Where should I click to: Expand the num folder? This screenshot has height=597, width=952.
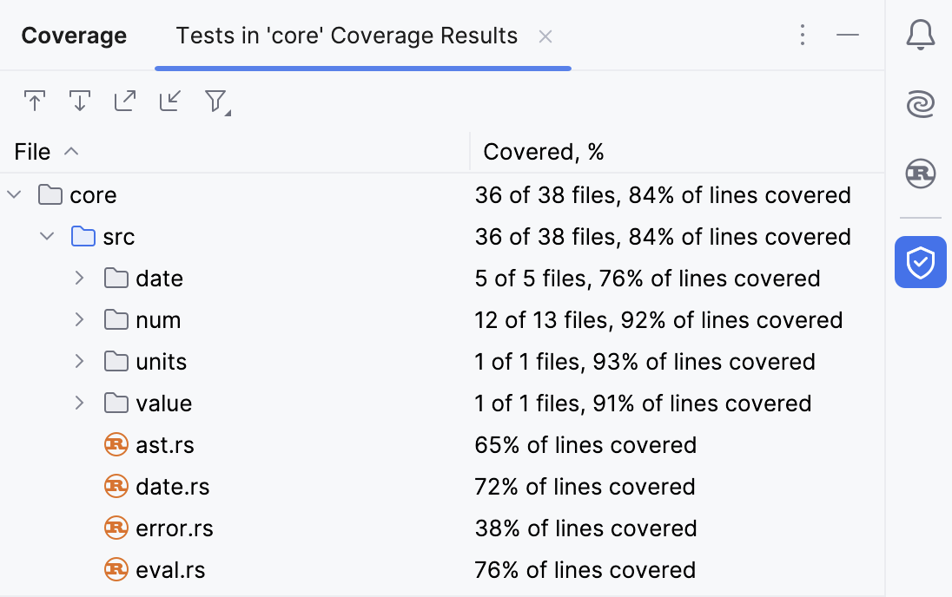(79, 319)
